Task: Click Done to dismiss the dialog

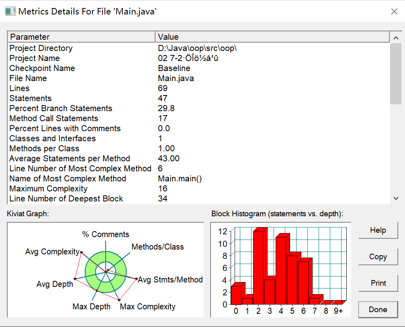Action: pos(378,309)
